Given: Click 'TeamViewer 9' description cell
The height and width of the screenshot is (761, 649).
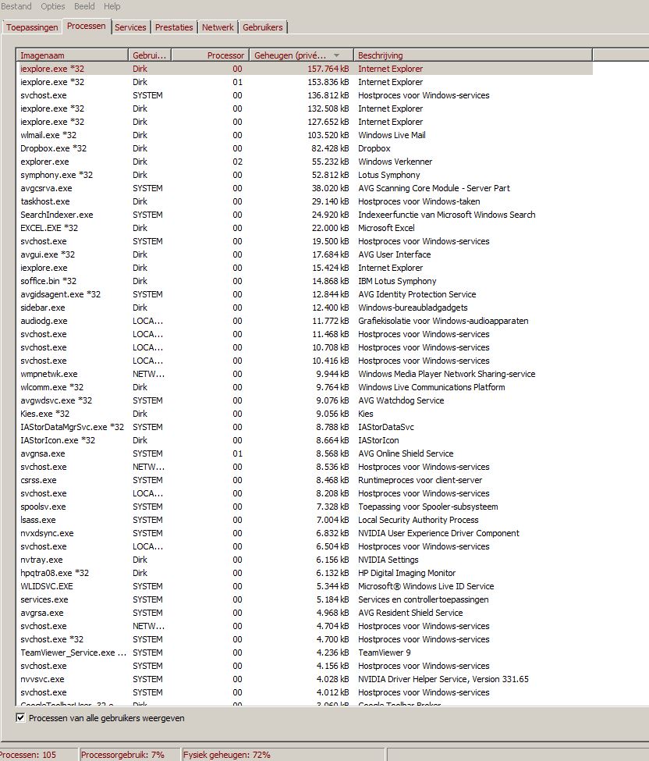Looking at the screenshot, I should click(x=384, y=653).
